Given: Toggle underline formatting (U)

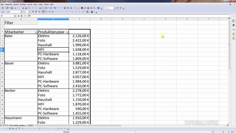Looking at the screenshot, I should pyautogui.click(x=39, y=12).
